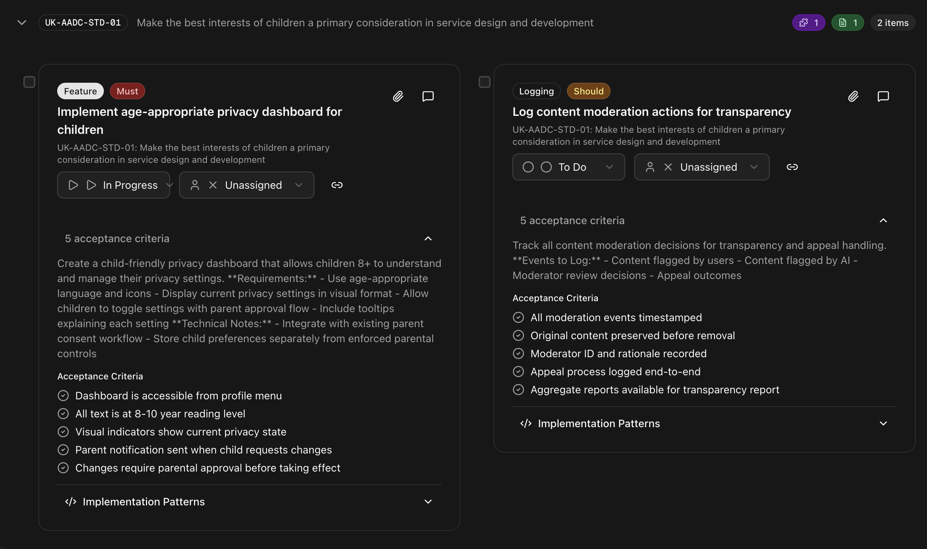Click the green document badge showing 1
The image size is (927, 549).
[x=848, y=23]
